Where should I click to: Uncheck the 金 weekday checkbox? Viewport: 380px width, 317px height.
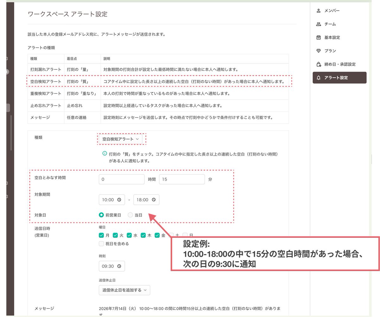[157, 235]
